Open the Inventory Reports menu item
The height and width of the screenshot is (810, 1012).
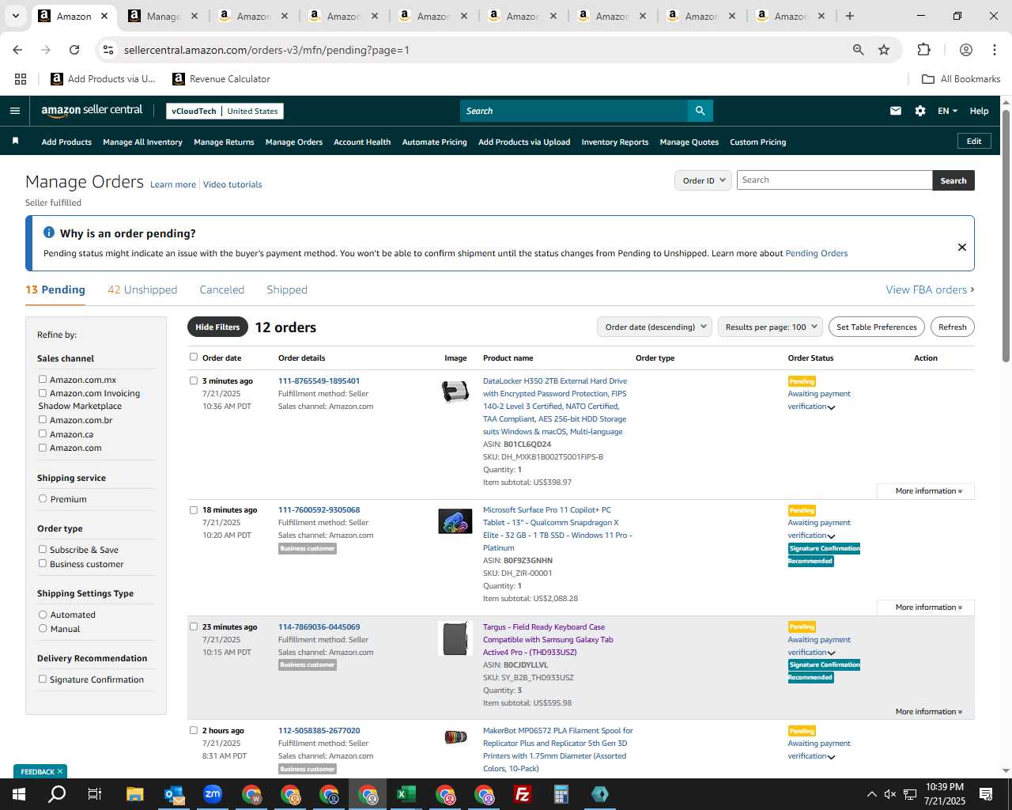615,142
